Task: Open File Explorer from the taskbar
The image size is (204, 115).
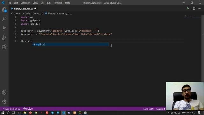Action: coord(25,113)
